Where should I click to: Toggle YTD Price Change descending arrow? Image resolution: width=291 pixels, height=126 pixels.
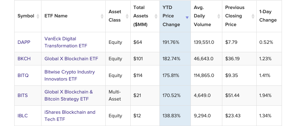(187, 17)
